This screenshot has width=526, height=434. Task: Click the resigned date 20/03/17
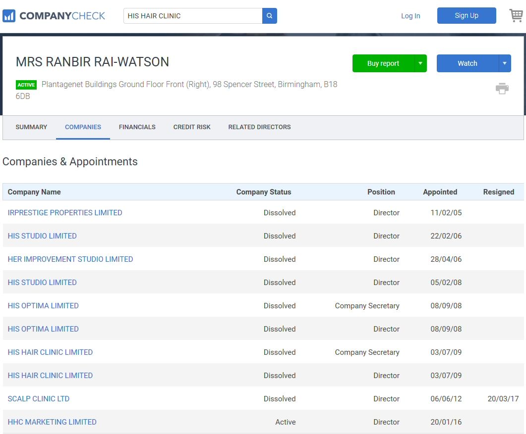[x=503, y=399]
